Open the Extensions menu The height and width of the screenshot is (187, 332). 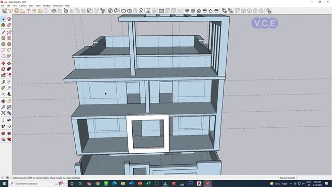(x=58, y=6)
